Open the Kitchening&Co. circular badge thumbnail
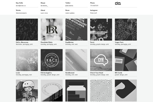This screenshot has width=153, height=102. (52, 60)
